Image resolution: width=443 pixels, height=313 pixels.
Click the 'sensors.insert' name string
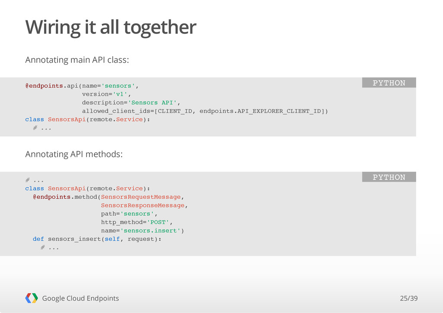point(150,230)
